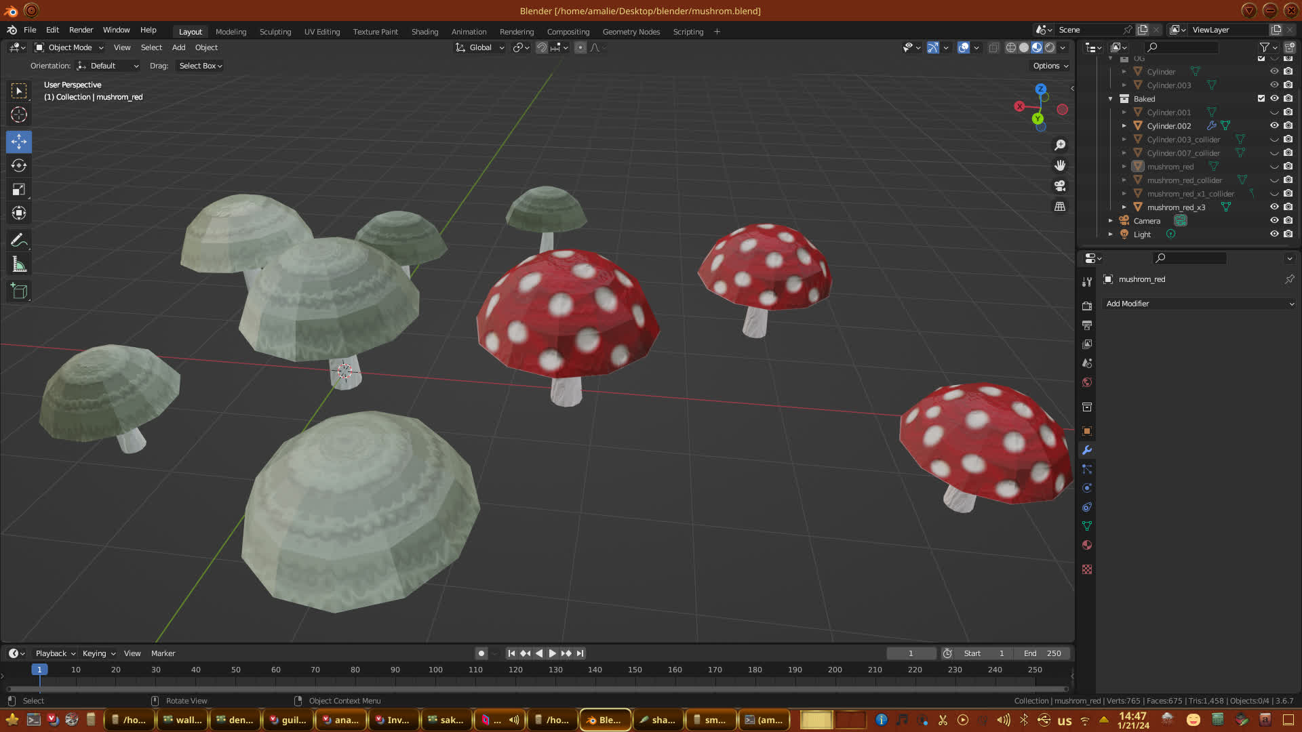Toggle the camera view icon in viewport
This screenshot has width=1302, height=732.
pyautogui.click(x=1060, y=186)
